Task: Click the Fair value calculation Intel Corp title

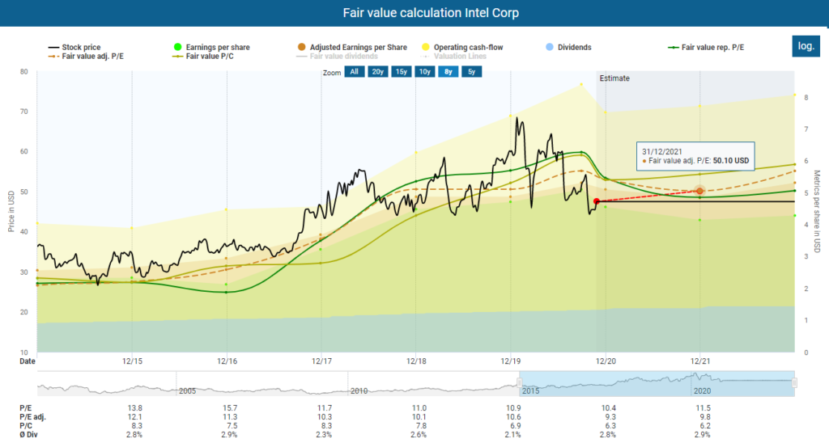Action: [431, 13]
